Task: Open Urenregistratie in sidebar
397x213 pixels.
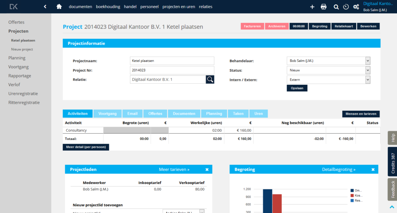Action: pos(23,94)
